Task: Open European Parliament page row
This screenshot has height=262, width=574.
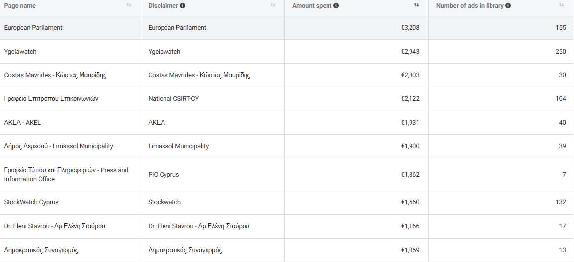Action: [287, 28]
